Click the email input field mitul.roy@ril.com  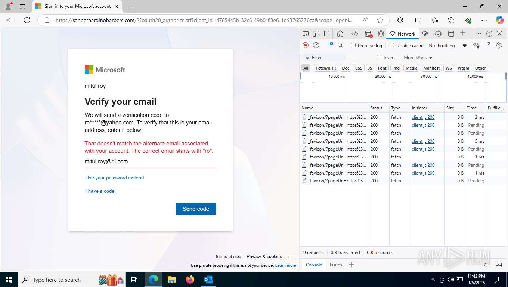151,162
